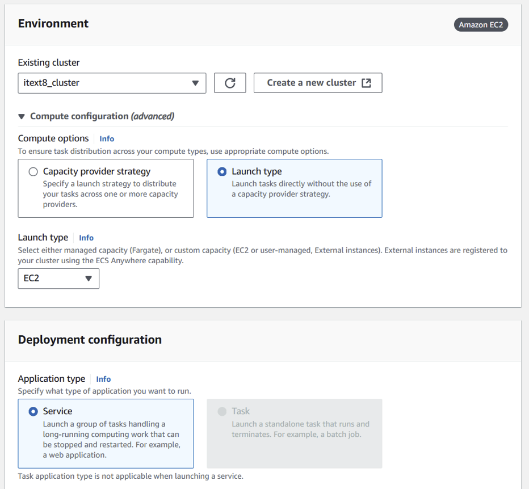The width and height of the screenshot is (529, 489).
Task: Open Info link next to Application type
Action: point(103,379)
